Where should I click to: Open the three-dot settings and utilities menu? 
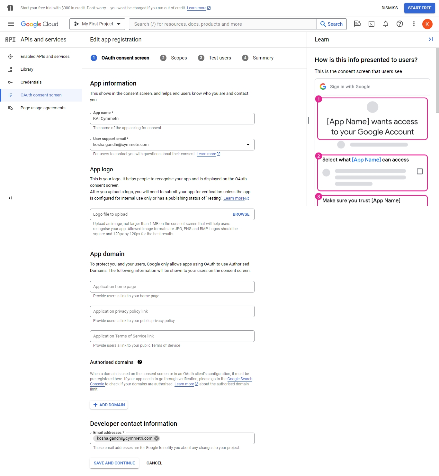pyautogui.click(x=414, y=24)
